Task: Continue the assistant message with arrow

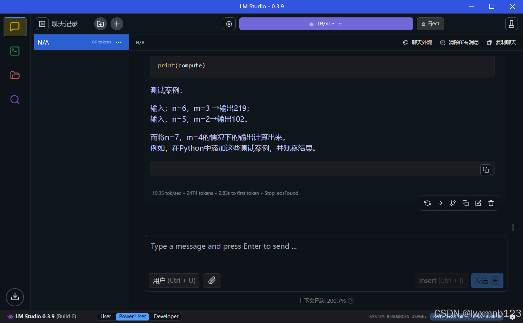Action: pyautogui.click(x=440, y=203)
